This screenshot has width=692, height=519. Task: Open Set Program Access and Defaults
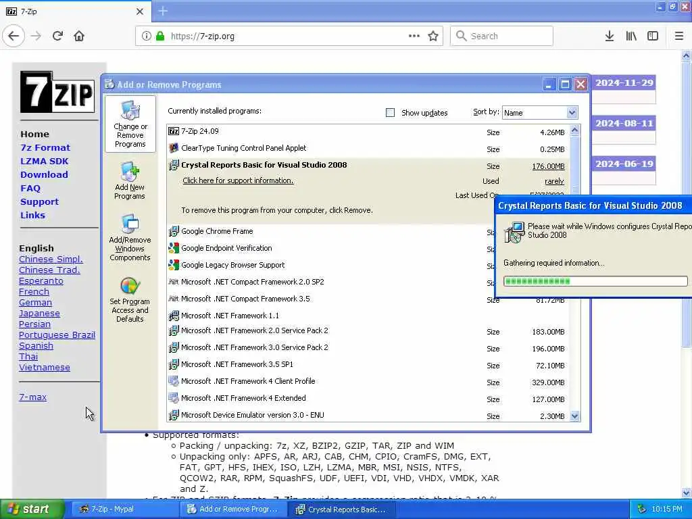coord(130,300)
